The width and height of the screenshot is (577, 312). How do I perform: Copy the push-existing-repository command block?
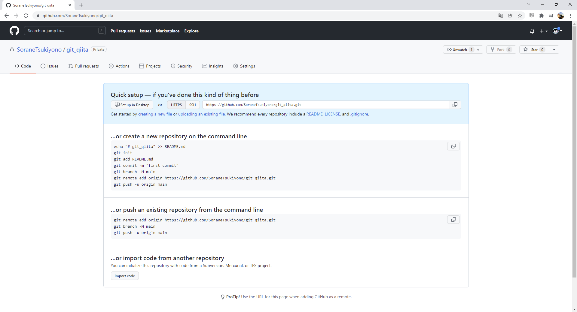(x=453, y=219)
